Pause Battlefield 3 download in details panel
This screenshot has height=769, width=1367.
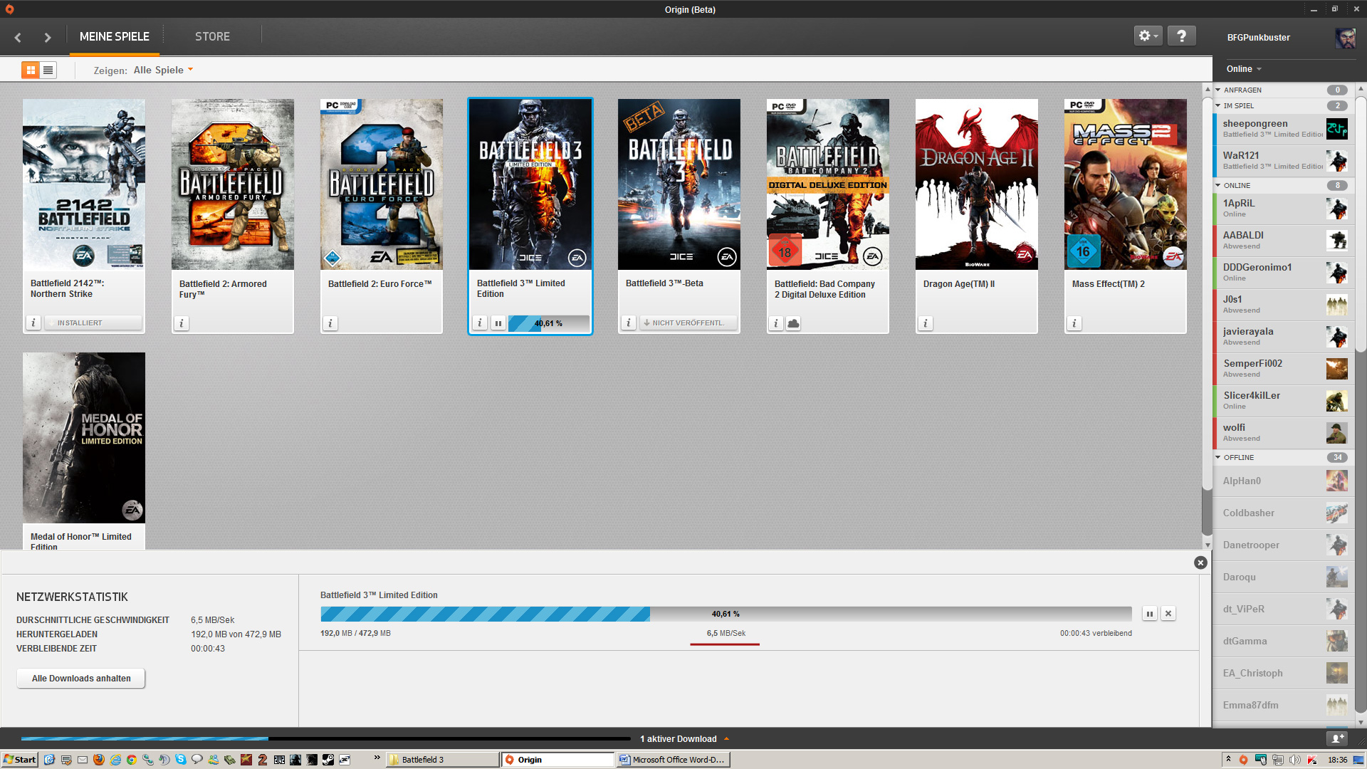click(1150, 614)
